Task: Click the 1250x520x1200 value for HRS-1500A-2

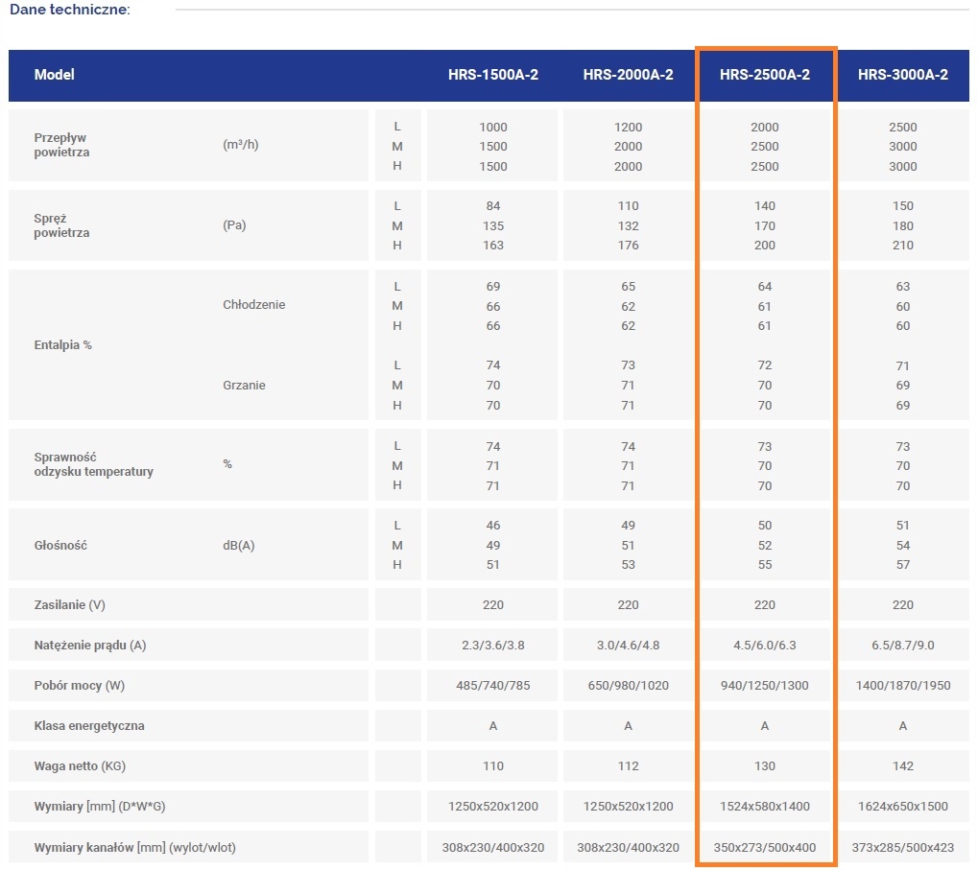Action: click(492, 807)
